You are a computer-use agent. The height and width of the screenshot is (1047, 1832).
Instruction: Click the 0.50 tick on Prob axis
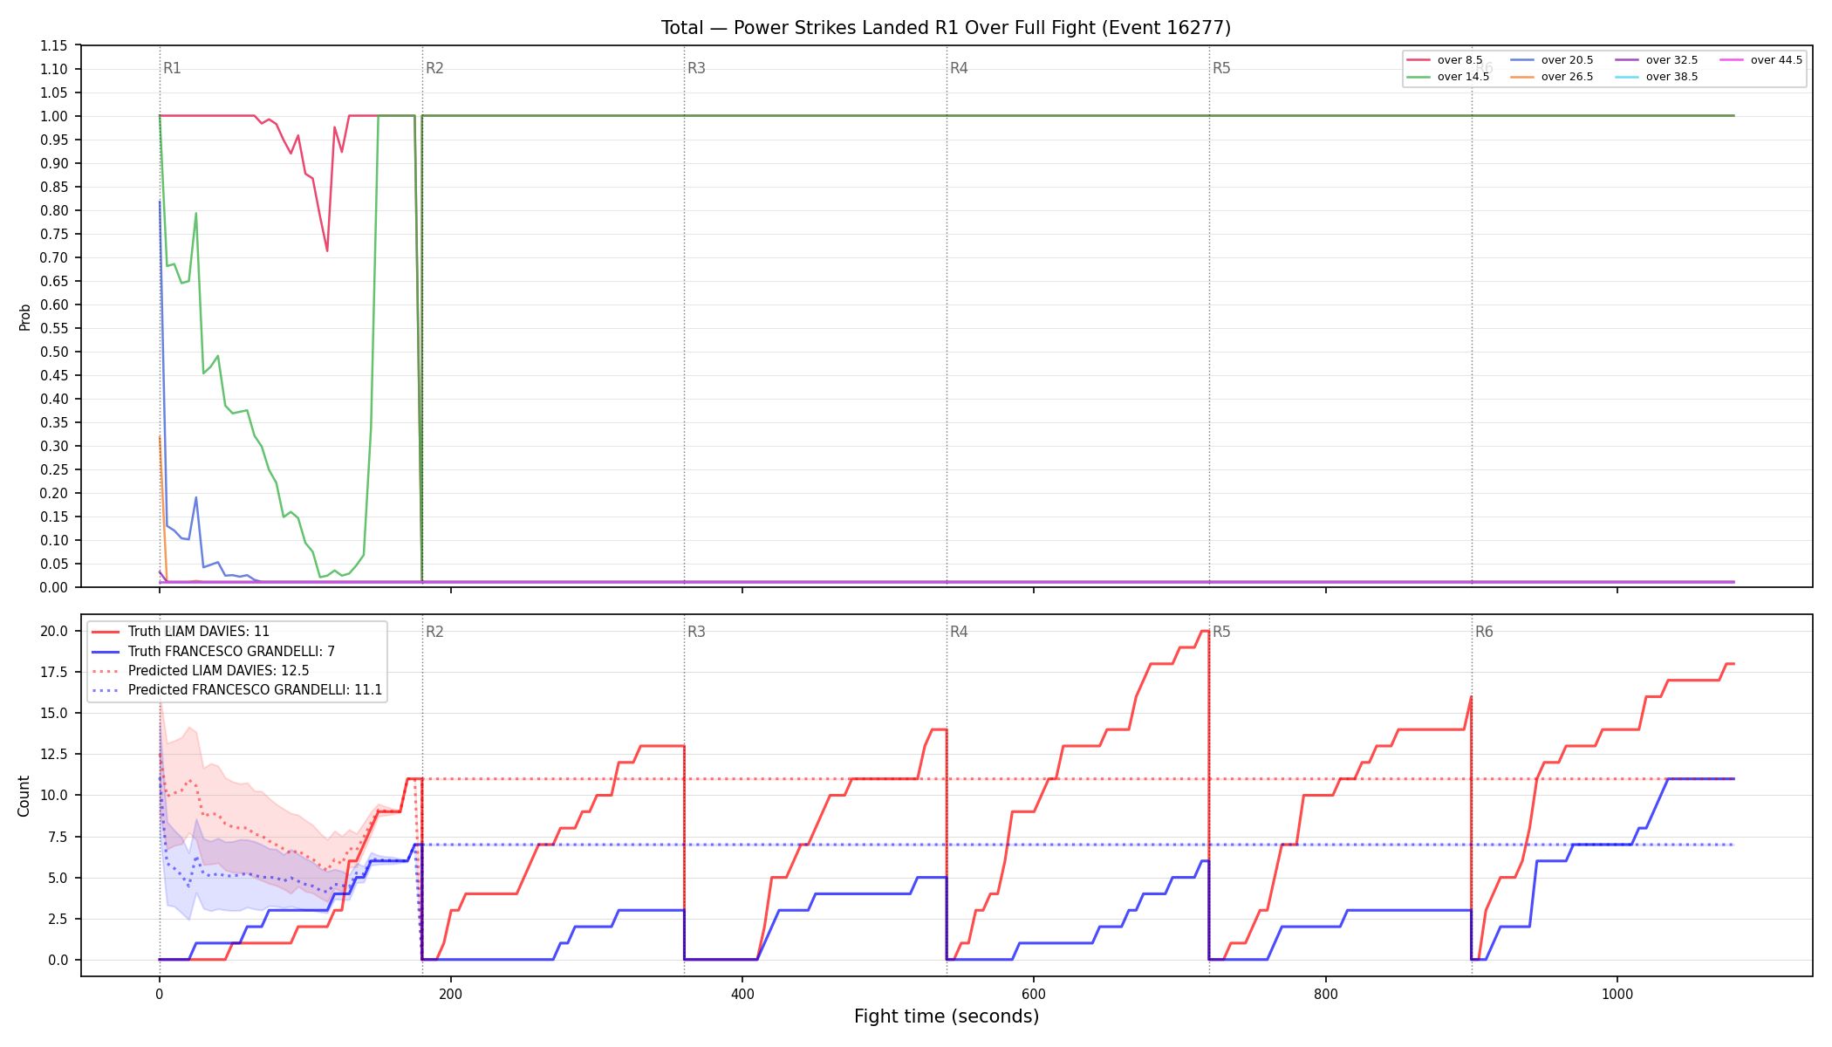(x=54, y=352)
